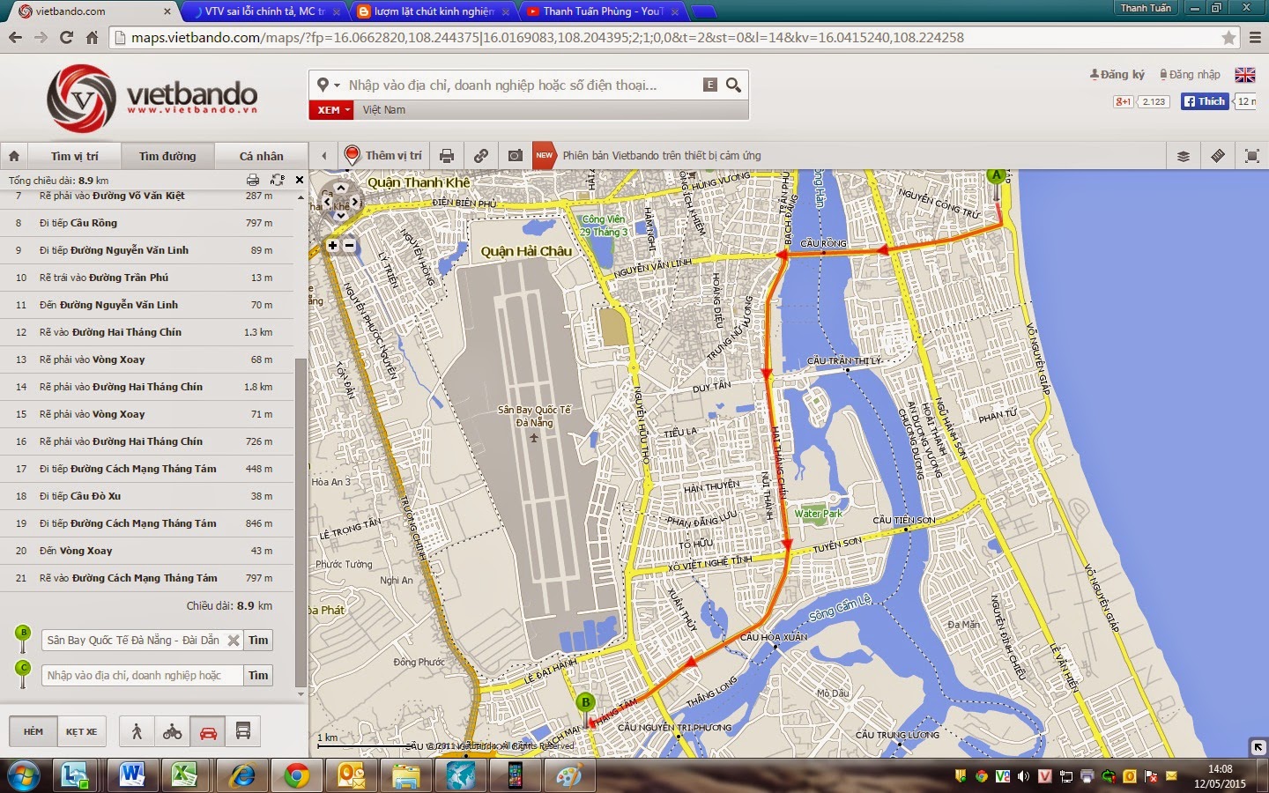Image resolution: width=1269 pixels, height=793 pixels.
Task: Open the location pin dropdown in search box
Action: tap(328, 85)
